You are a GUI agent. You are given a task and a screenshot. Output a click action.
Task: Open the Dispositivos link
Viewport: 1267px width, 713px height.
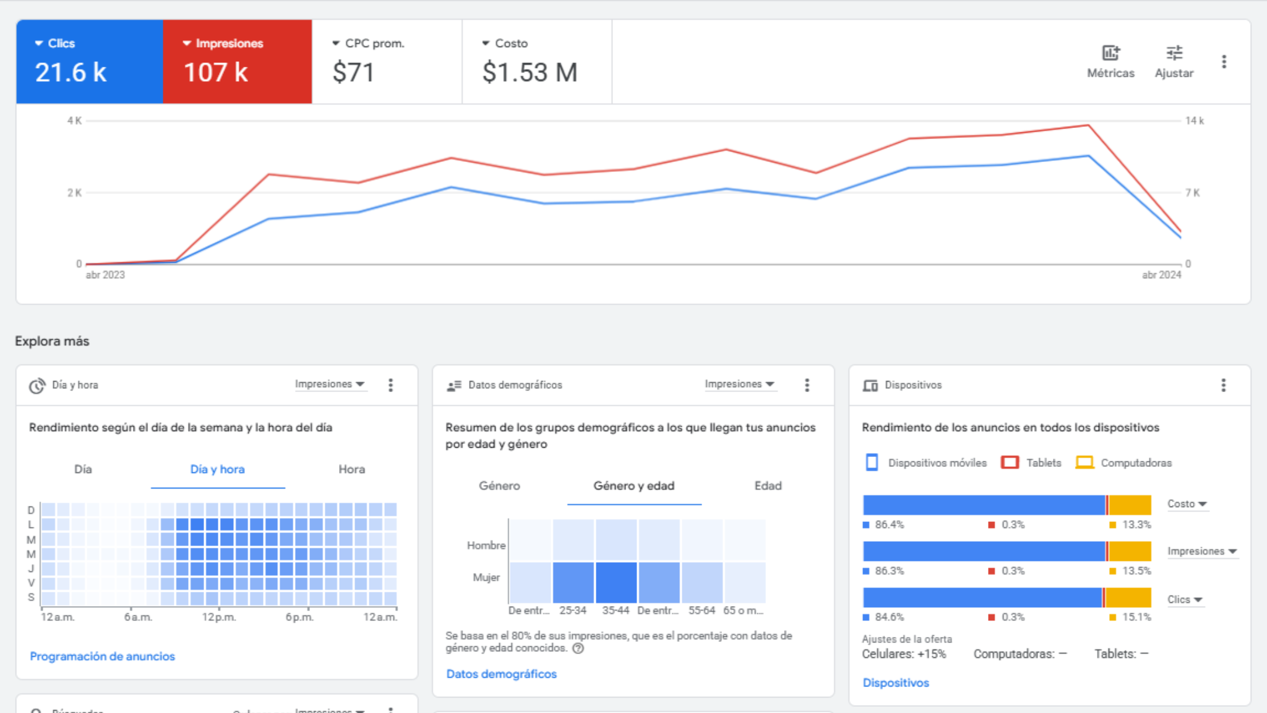pyautogui.click(x=895, y=683)
